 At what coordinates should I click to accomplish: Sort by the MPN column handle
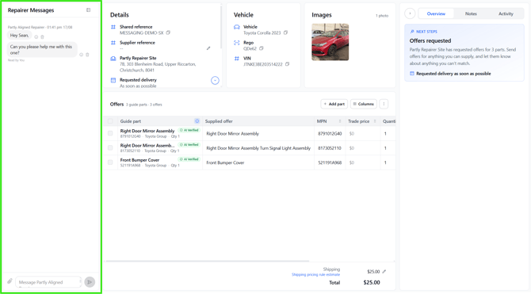pos(340,121)
